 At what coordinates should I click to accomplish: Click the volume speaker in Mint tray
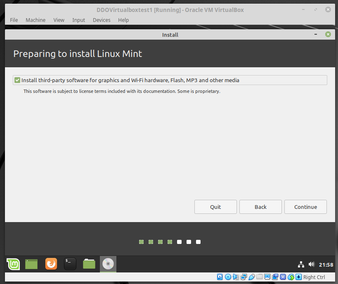312,264
